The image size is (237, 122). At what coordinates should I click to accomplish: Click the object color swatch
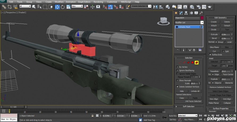click(x=202, y=18)
